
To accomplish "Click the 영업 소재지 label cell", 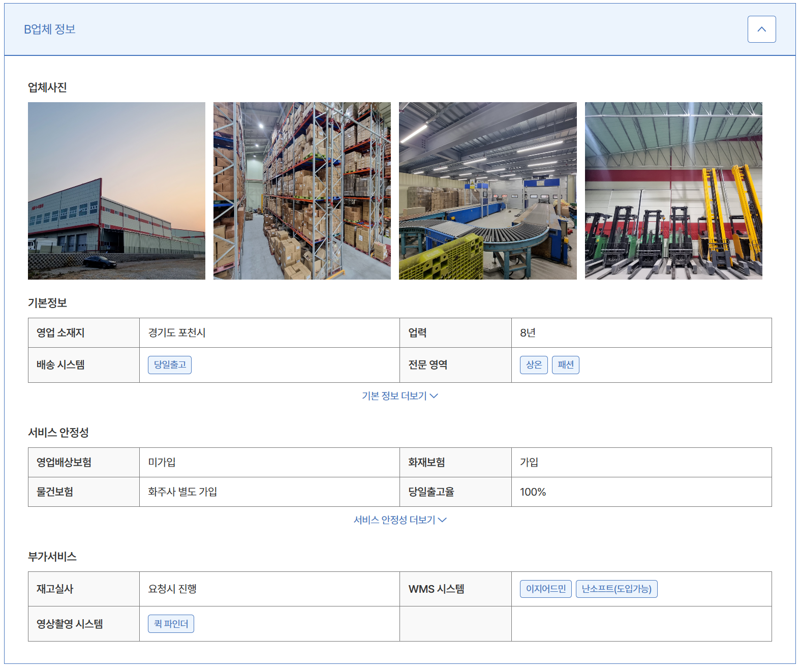I will tap(84, 333).
